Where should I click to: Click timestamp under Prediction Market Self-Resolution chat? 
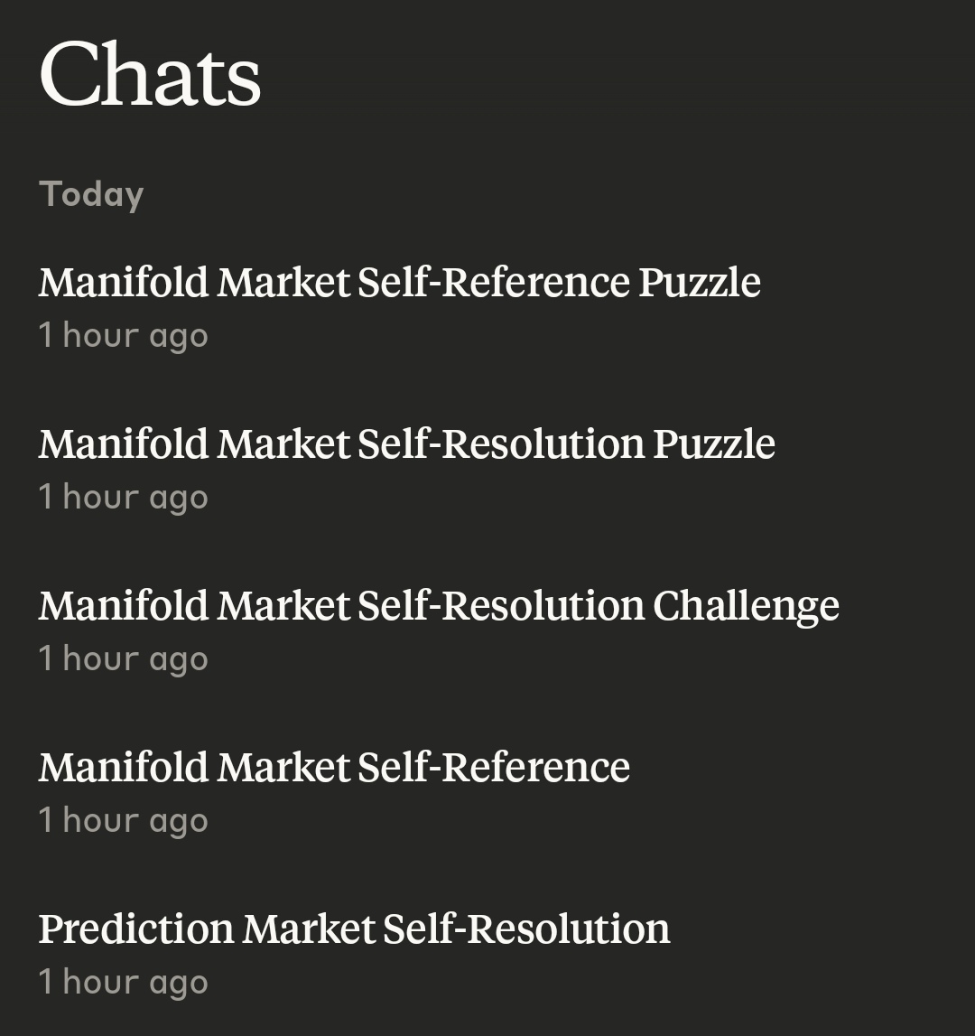coord(124,982)
